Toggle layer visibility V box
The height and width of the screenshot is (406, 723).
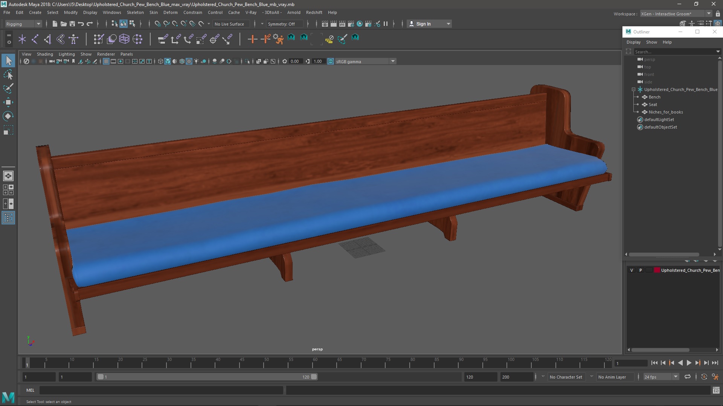(632, 270)
